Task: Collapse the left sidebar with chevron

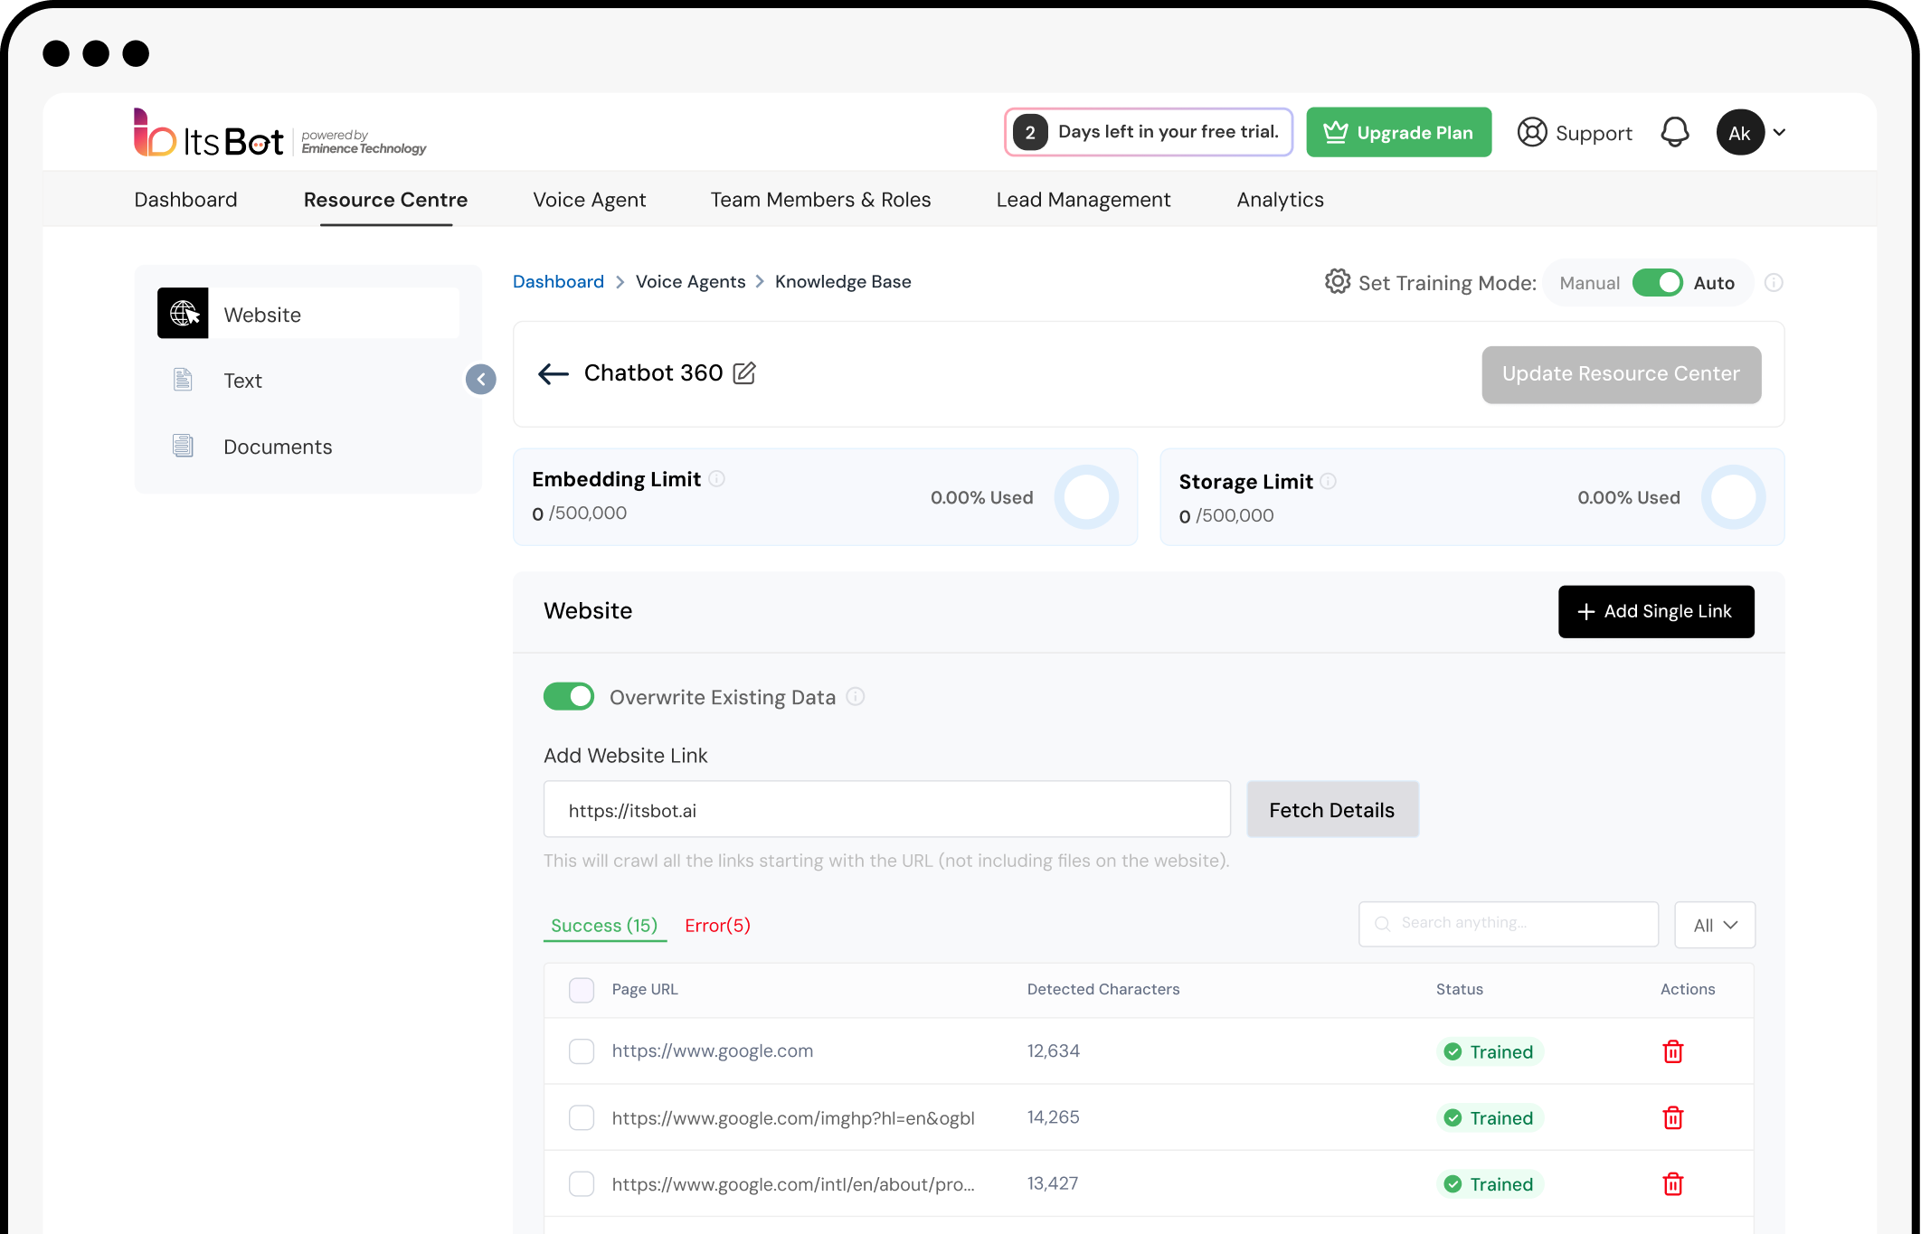Action: coord(481,380)
